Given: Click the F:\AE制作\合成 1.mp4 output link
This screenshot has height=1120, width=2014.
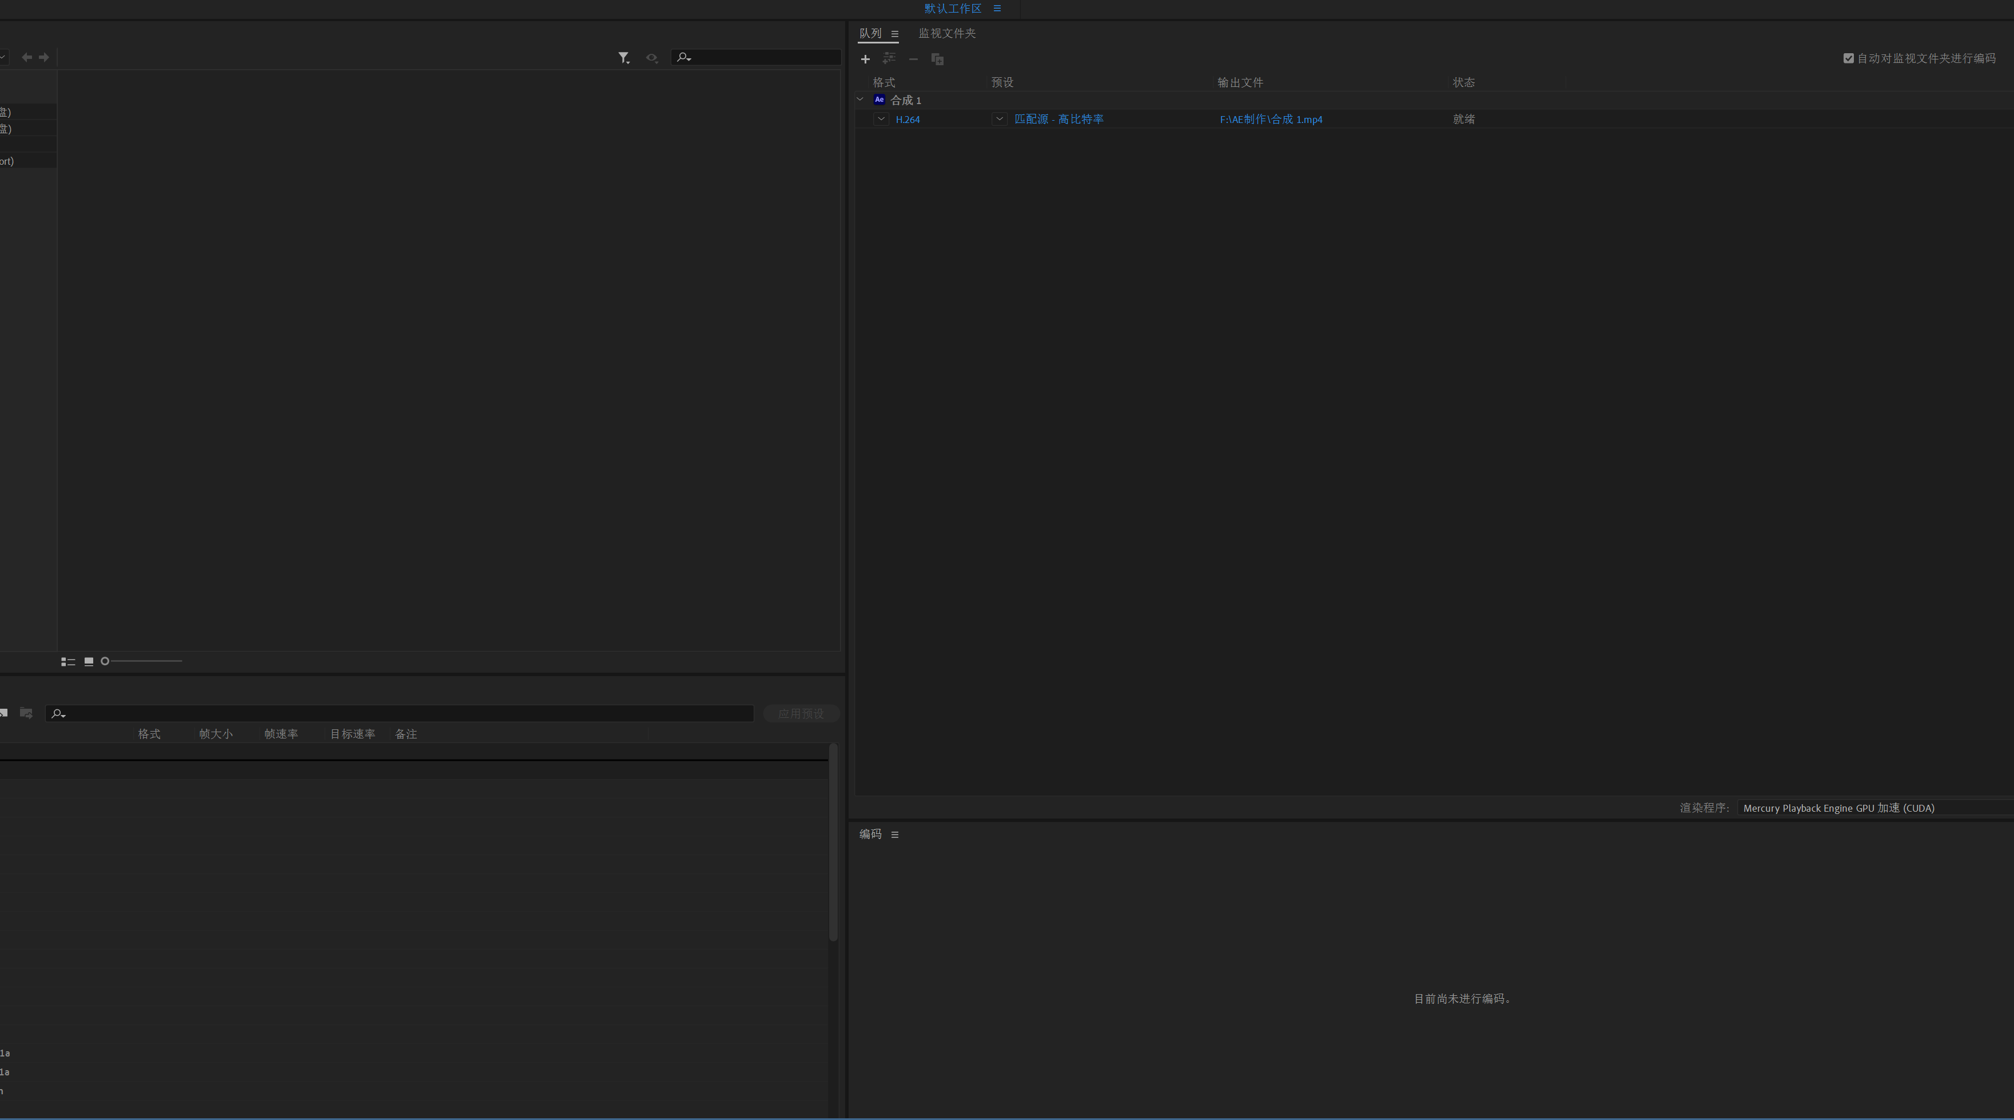Looking at the screenshot, I should (x=1271, y=120).
